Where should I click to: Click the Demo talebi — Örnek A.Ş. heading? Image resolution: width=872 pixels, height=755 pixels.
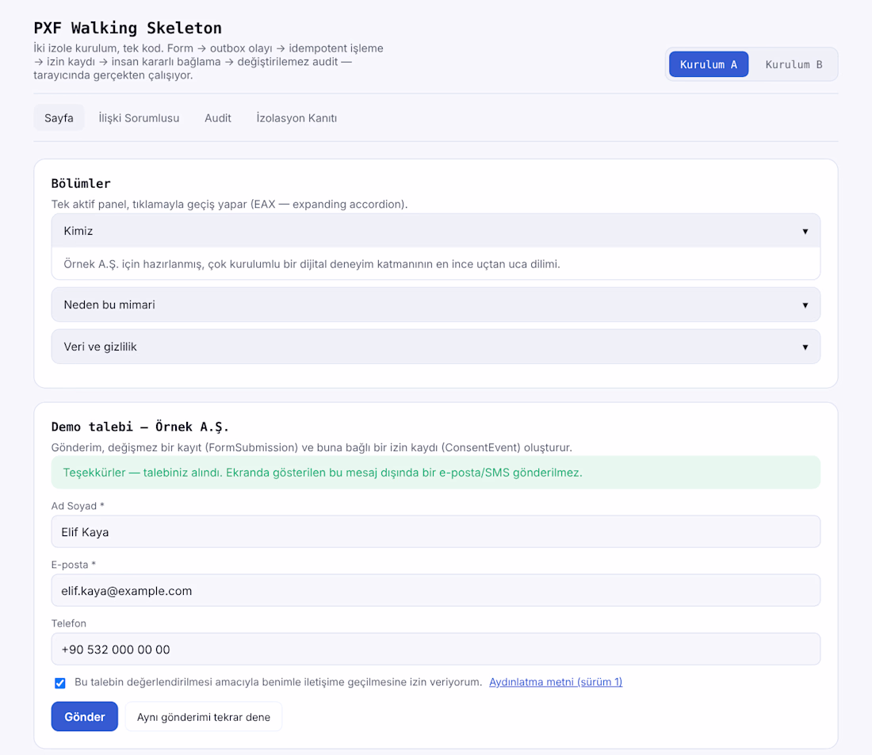click(x=140, y=427)
